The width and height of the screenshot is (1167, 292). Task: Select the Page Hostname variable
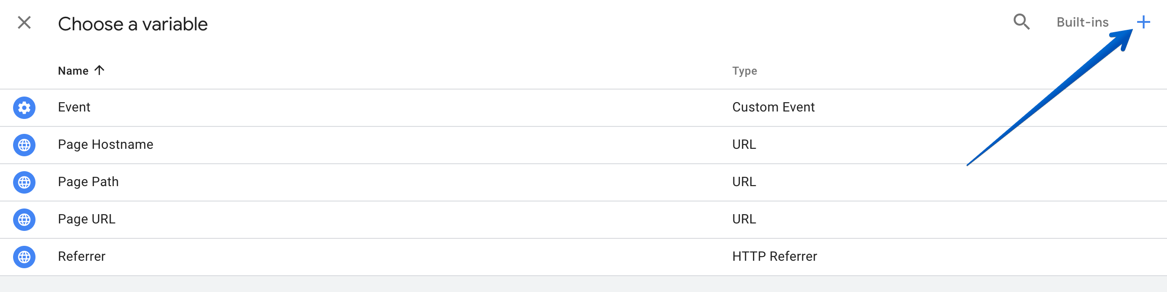583,145
